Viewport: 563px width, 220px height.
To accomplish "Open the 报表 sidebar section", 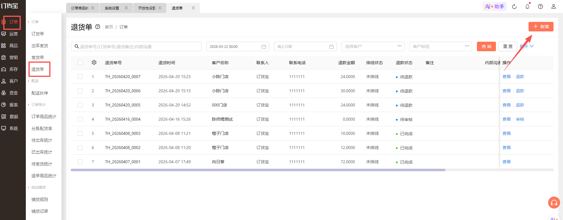I will pos(13,105).
